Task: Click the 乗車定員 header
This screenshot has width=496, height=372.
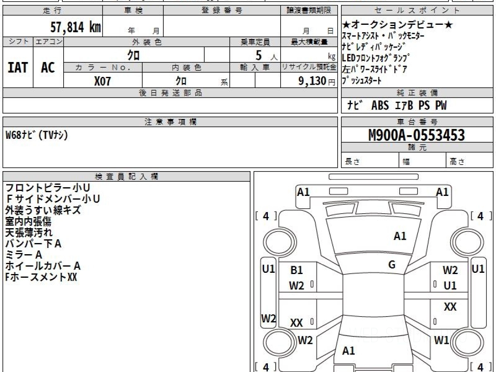Action: tap(255, 42)
